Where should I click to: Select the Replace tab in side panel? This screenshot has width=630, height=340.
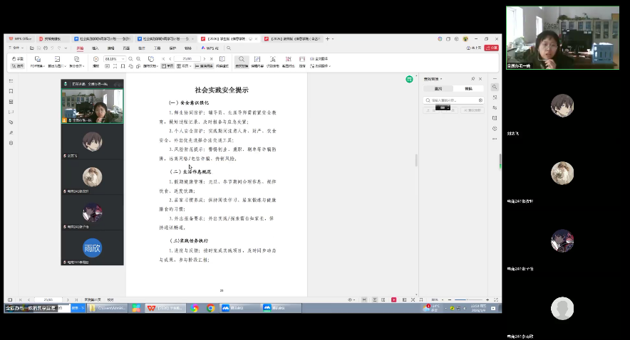[468, 89]
